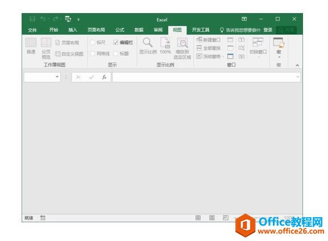Open the Redo history dropdown arrow
Screen dimensions: 328x241
point(61,19)
